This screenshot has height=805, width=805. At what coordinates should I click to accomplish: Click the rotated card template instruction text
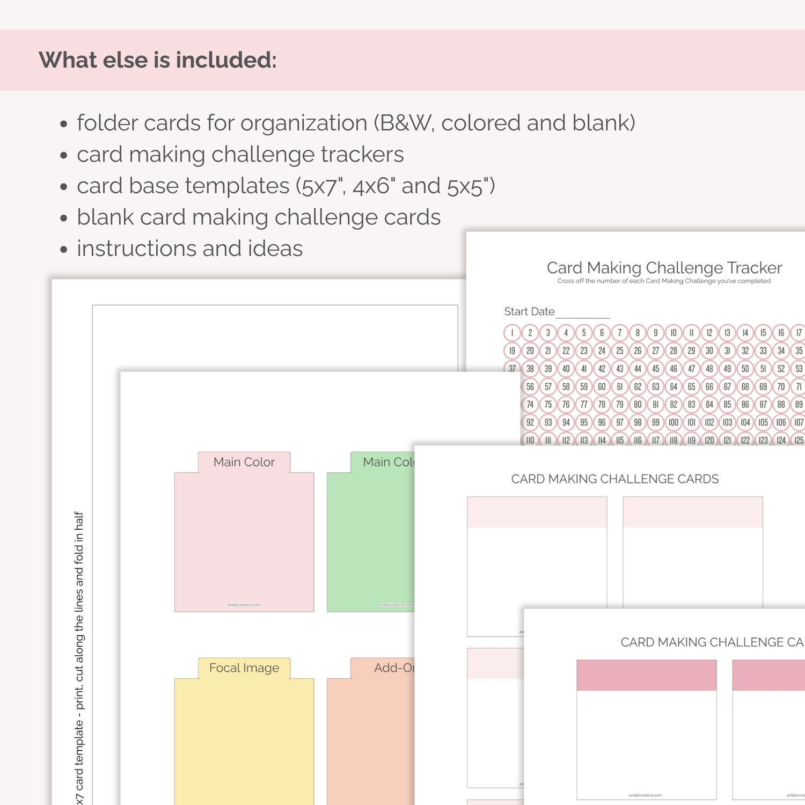[79, 655]
